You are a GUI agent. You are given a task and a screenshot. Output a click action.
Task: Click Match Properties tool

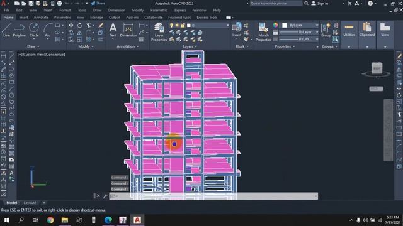(x=263, y=32)
